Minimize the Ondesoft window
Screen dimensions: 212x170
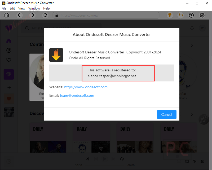(x=187, y=3)
